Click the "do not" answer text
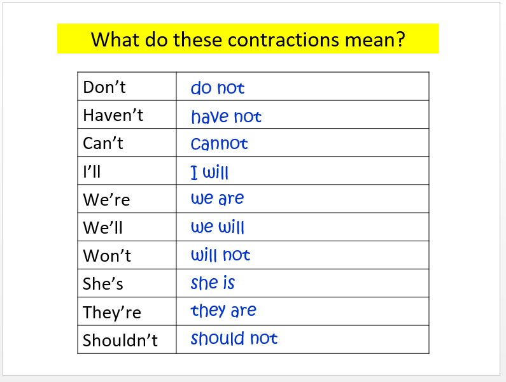This screenshot has height=382, width=506. [x=218, y=88]
